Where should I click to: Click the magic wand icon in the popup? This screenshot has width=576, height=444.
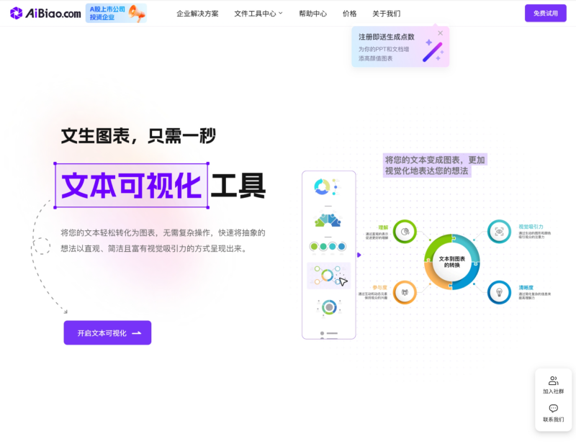click(x=433, y=51)
